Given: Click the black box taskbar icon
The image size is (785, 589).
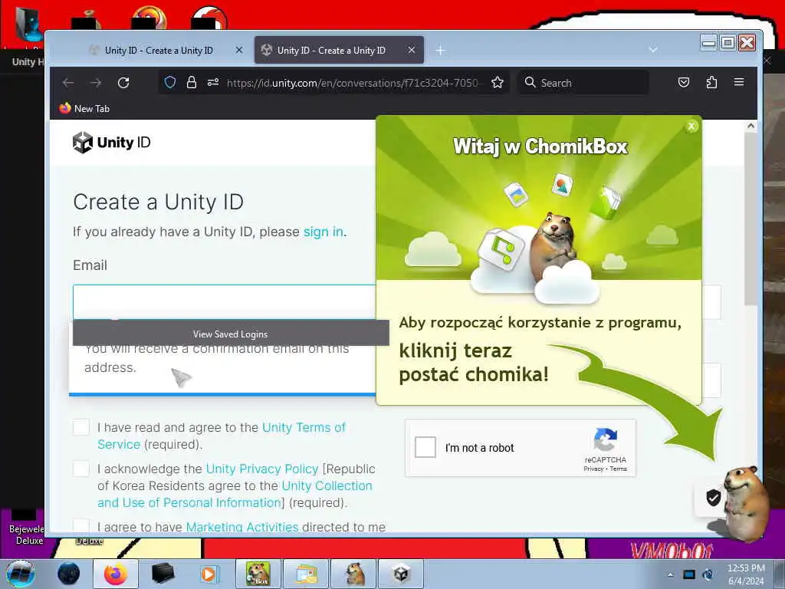Looking at the screenshot, I should [x=163, y=574].
